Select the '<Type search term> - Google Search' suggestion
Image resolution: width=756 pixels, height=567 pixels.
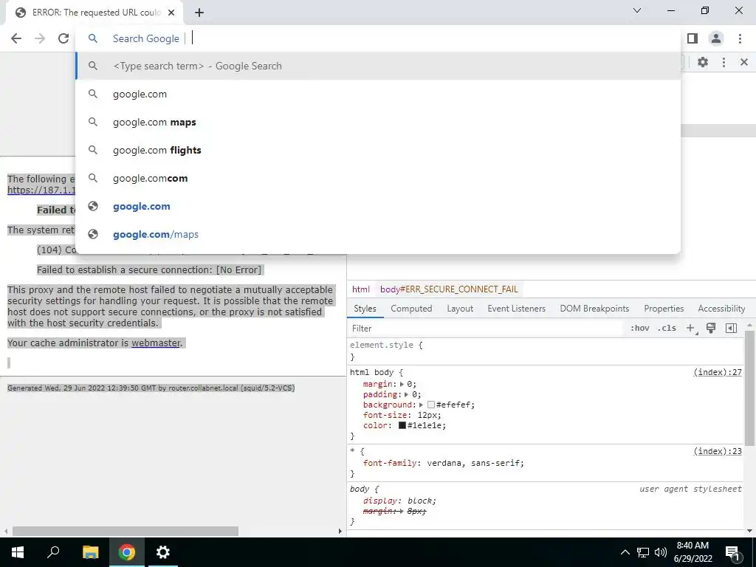378,66
